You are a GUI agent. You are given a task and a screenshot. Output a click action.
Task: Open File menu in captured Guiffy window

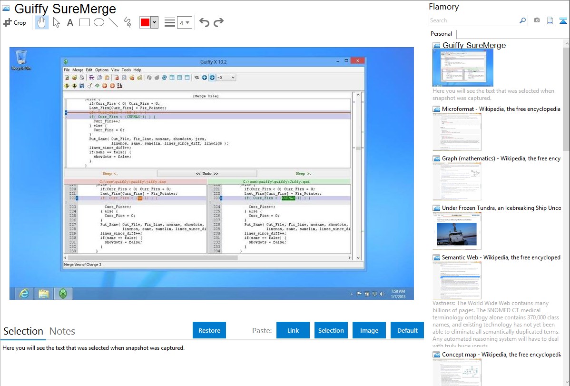(67, 70)
